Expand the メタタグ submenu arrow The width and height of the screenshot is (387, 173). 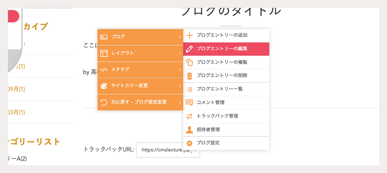coord(179,69)
